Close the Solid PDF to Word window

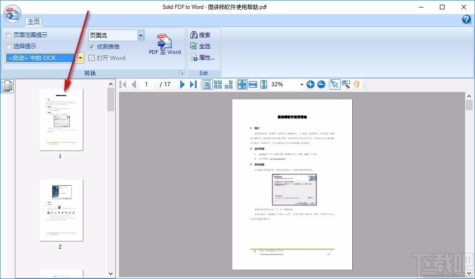pyautogui.click(x=464, y=7)
